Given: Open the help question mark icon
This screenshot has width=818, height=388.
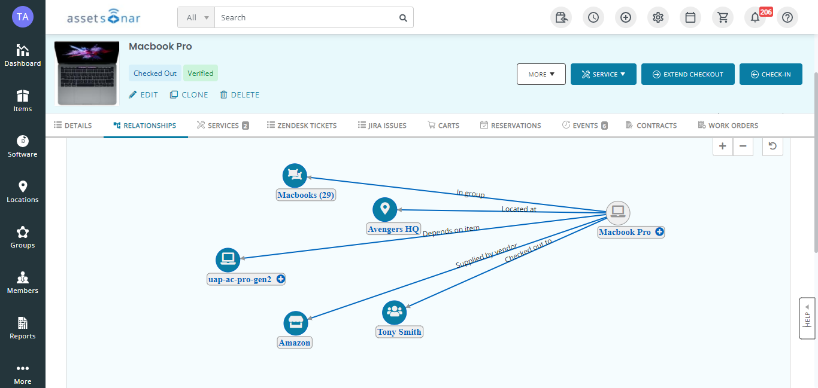Looking at the screenshot, I should pos(787,17).
